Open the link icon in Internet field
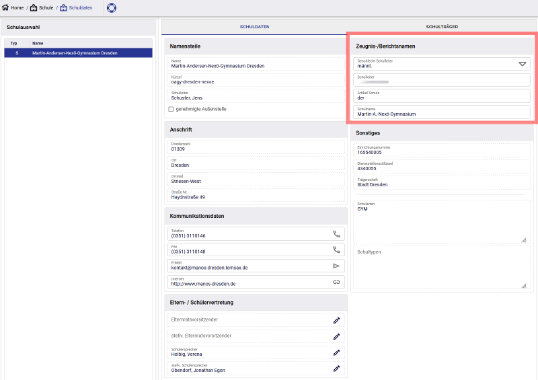Image resolution: width=538 pixels, height=380 pixels. [x=337, y=282]
